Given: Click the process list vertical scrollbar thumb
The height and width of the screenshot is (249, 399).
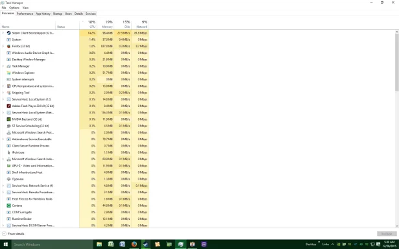Looking at the screenshot, I should [396, 62].
